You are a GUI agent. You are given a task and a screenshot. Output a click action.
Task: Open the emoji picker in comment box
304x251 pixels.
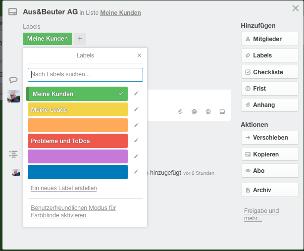(208, 112)
